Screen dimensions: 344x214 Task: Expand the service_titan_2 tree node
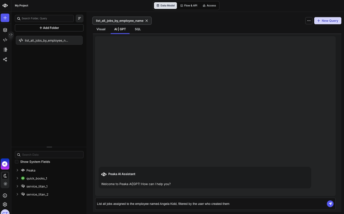click(17, 194)
